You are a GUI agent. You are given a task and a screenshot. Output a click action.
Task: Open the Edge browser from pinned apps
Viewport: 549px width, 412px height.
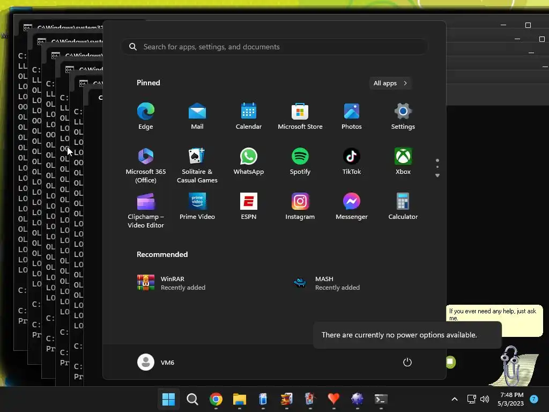[x=146, y=116]
